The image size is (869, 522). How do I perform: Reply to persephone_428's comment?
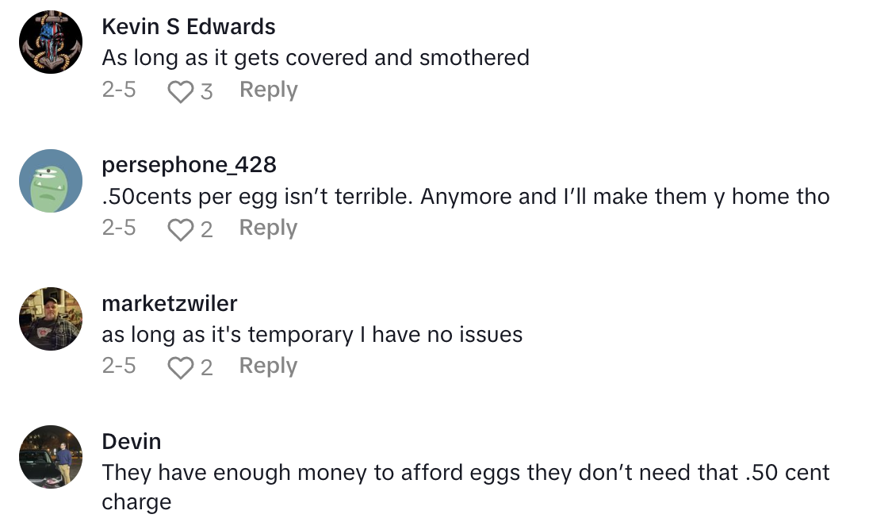tap(268, 228)
